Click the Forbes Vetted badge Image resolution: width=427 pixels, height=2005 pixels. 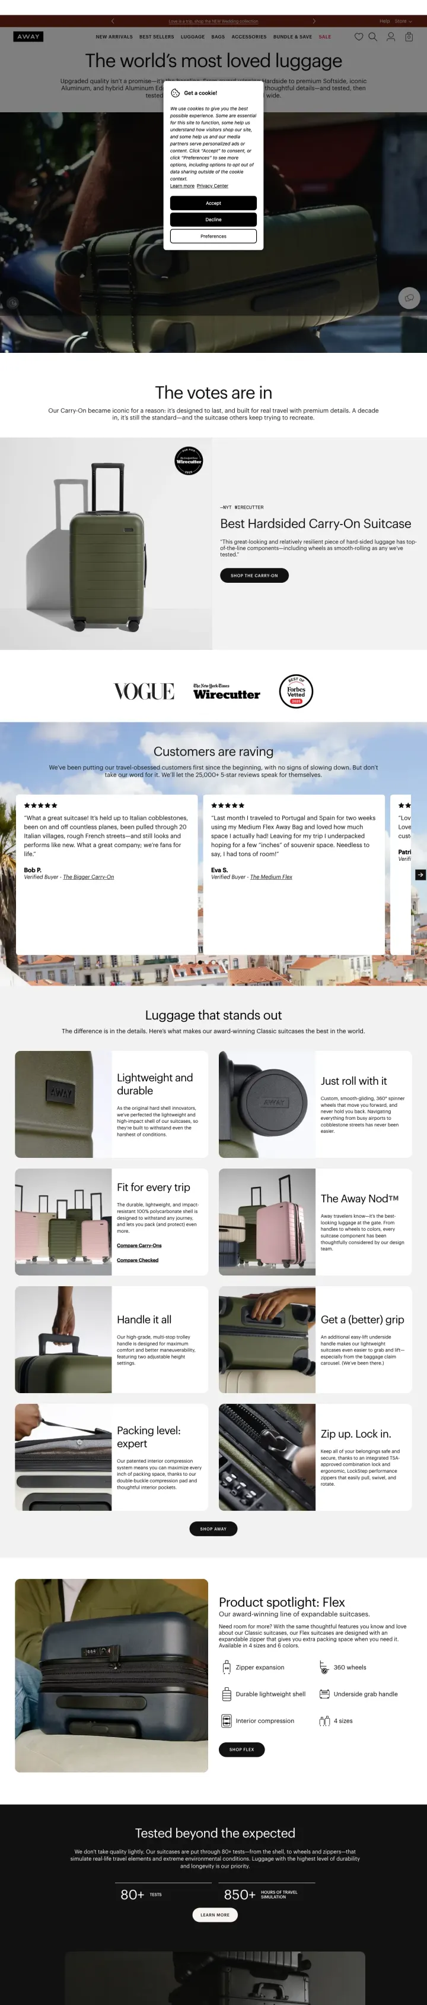[x=296, y=691]
